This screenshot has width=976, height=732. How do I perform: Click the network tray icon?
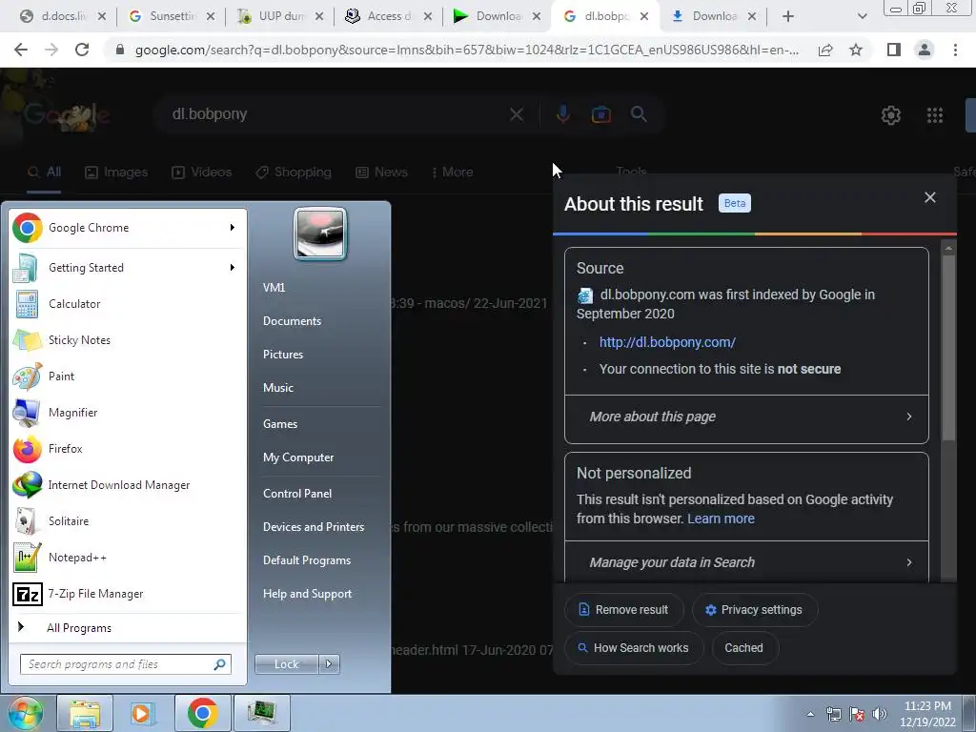coord(833,714)
